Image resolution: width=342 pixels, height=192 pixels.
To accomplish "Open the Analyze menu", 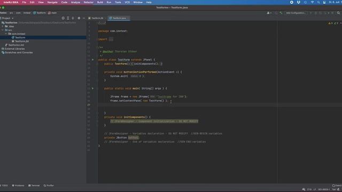I will click(x=75, y=2).
